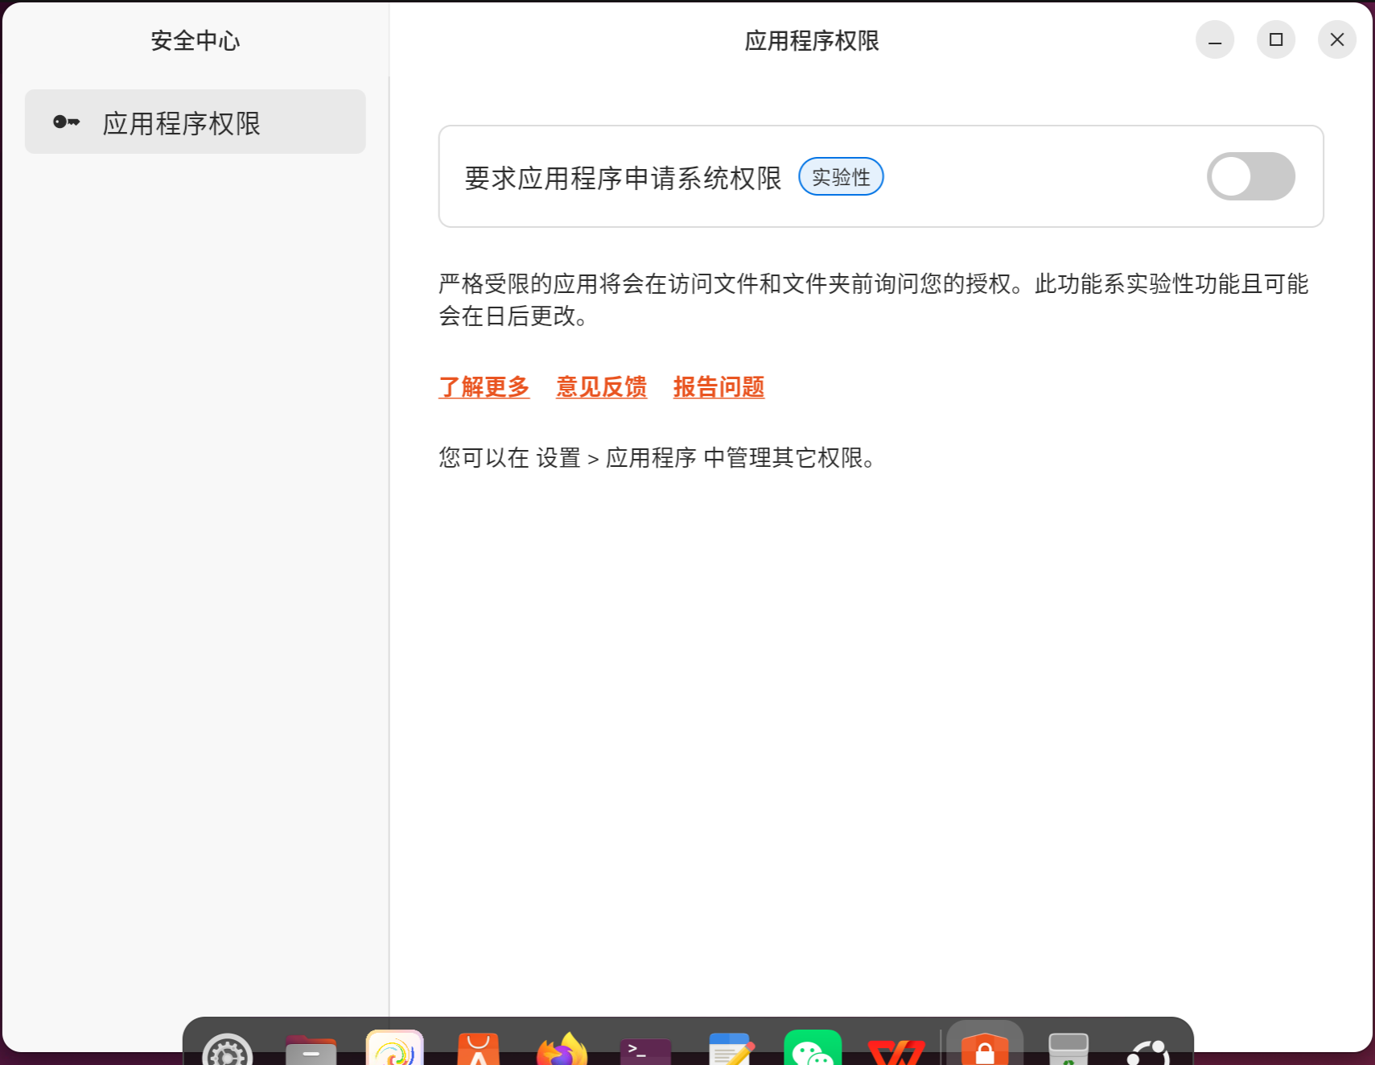Open the Text Editor notepad icon
This screenshot has width=1375, height=1065.
pos(731,1049)
